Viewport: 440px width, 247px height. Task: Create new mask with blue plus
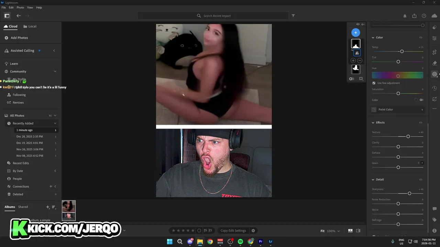355,33
